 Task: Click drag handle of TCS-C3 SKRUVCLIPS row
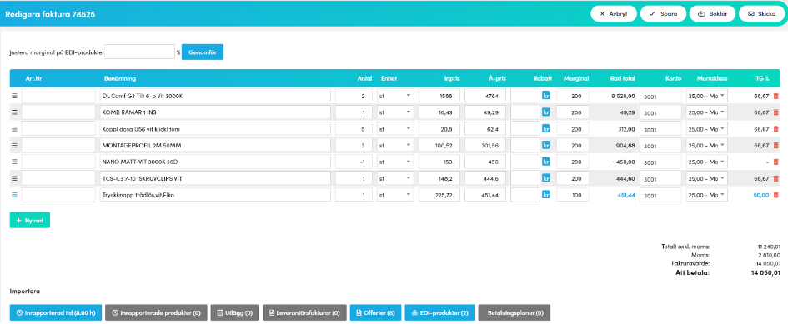(x=14, y=178)
